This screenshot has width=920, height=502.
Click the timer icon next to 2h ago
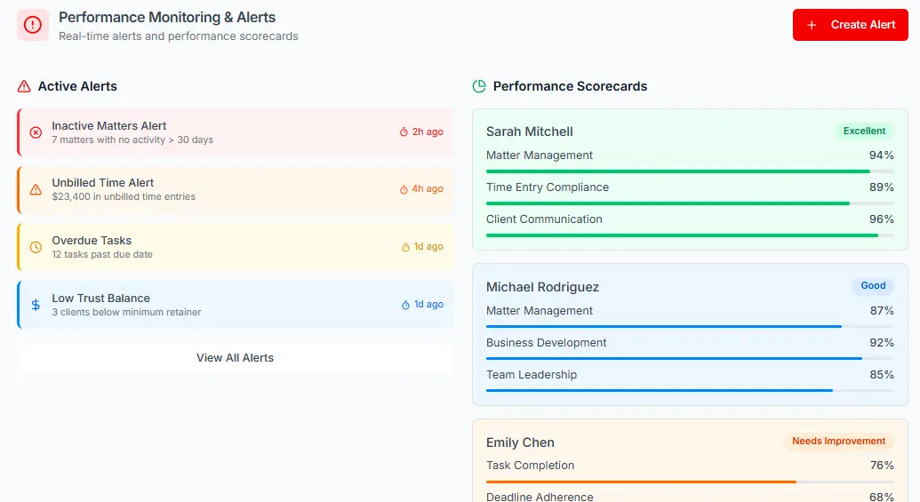pyautogui.click(x=404, y=132)
